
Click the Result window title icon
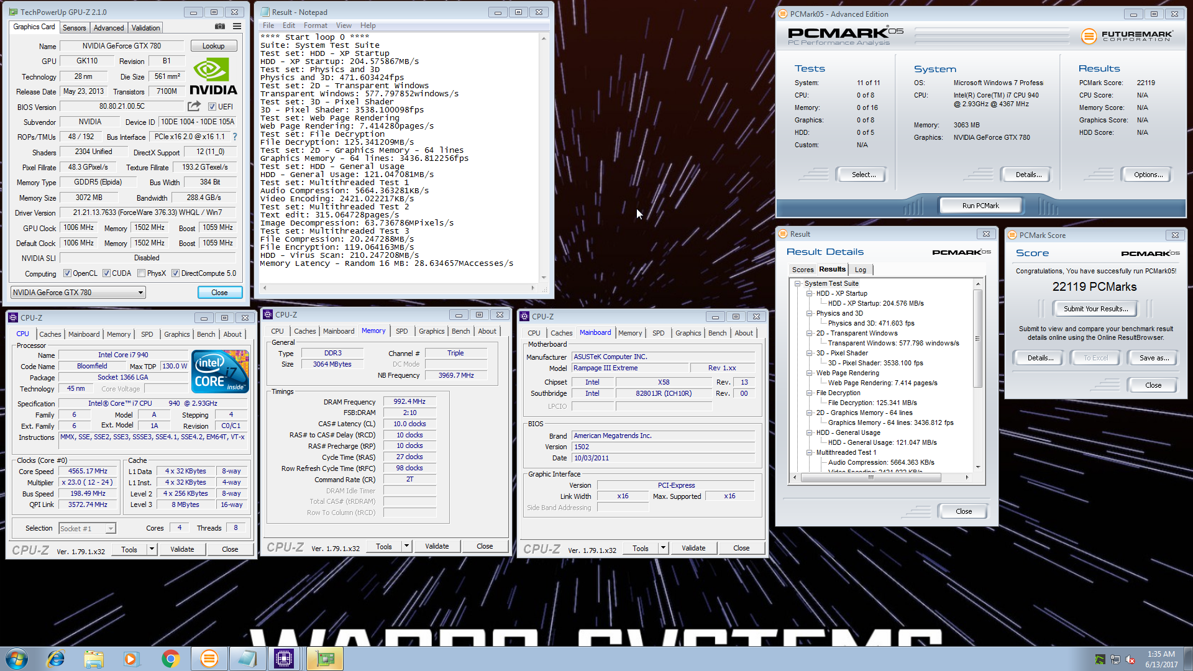(783, 234)
